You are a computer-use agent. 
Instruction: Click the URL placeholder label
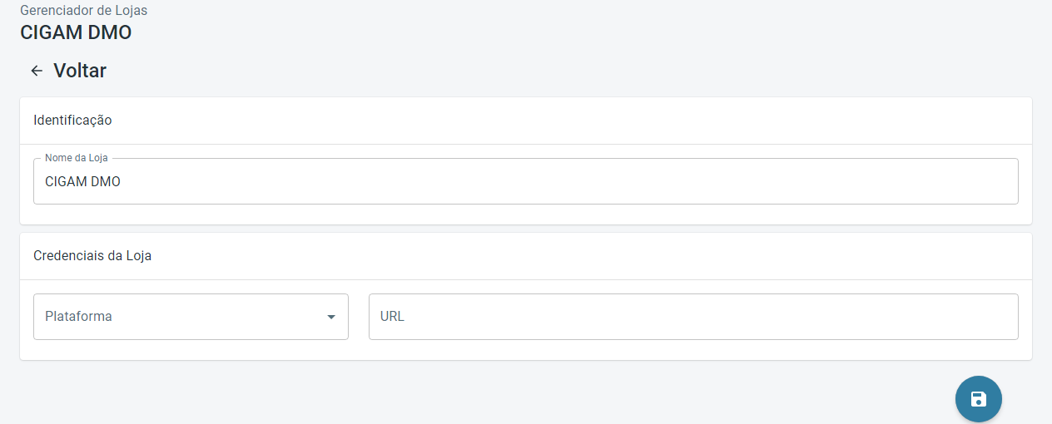[x=392, y=317]
